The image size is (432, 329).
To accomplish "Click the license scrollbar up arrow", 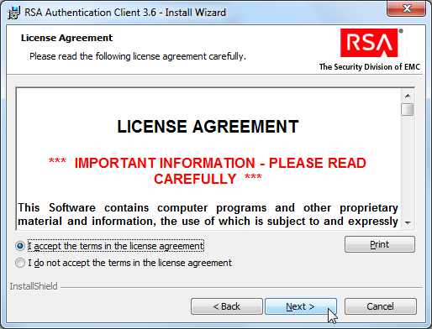I will [408, 96].
